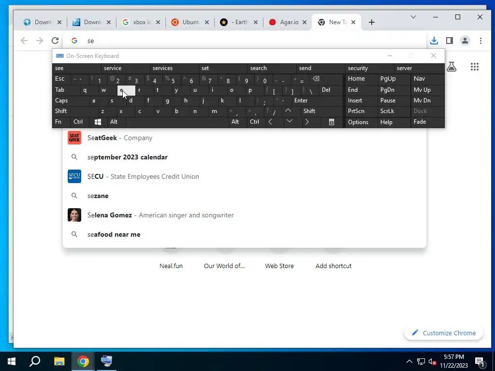Screen dimensions: 495x371
Task: Select Selena Gomez suggestion
Action: [x=244, y=215]
